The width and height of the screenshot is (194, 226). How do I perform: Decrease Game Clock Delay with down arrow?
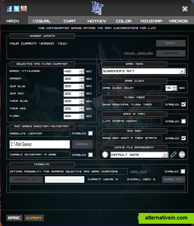[174, 89]
